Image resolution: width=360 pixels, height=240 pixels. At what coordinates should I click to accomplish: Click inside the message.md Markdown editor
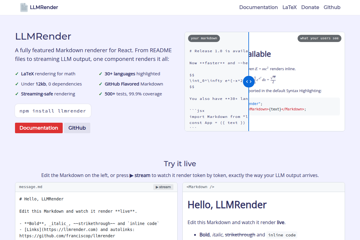coord(96,216)
